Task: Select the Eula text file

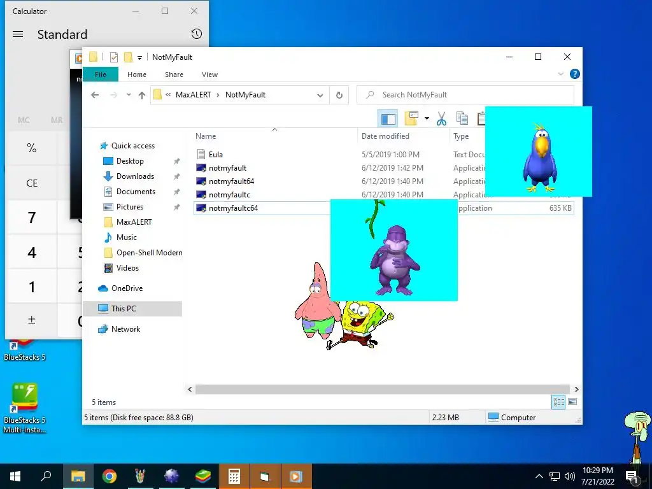Action: coord(215,154)
